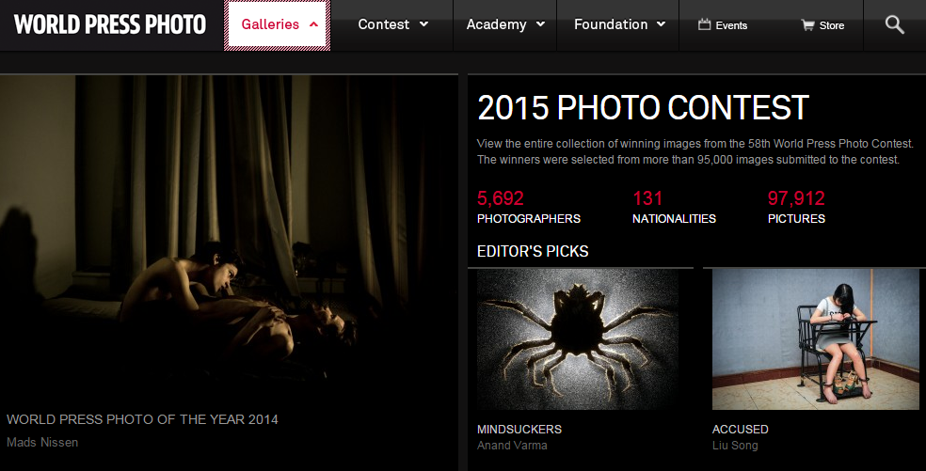Viewport: 926px width, 471px height.
Task: Click the Store shopping cart icon
Action: (807, 24)
